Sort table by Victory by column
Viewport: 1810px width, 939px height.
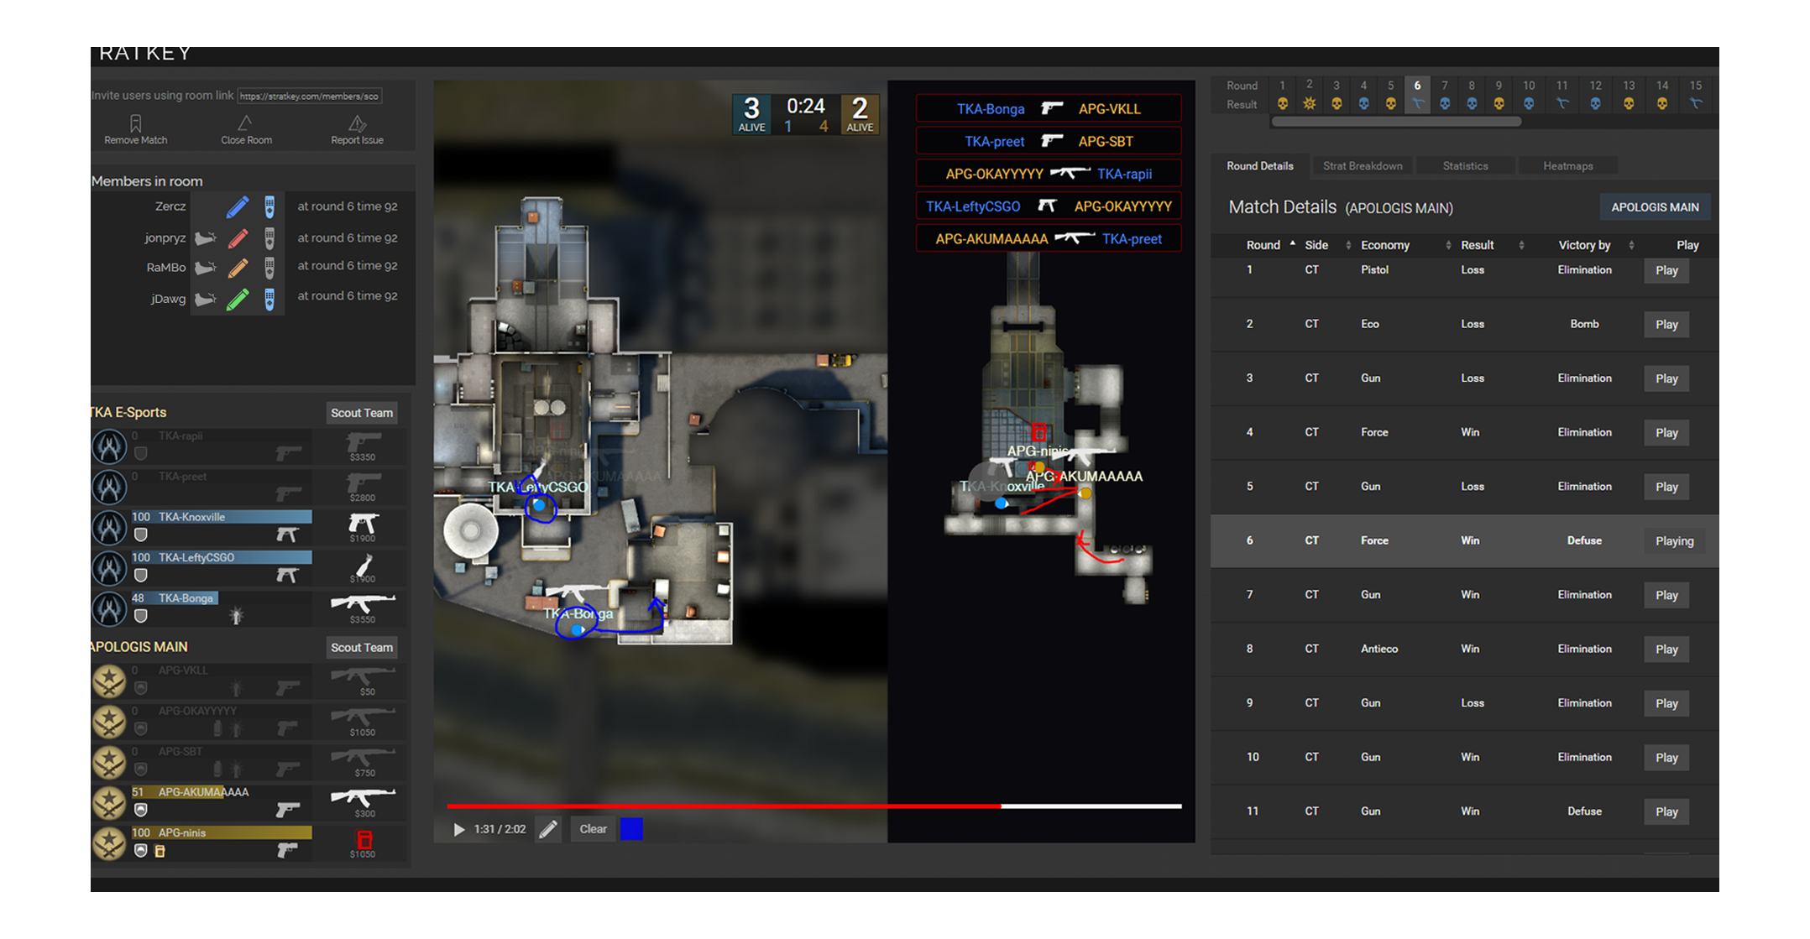(x=1596, y=245)
